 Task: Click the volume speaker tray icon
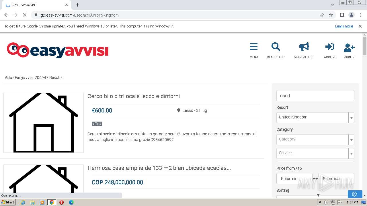click(326, 202)
